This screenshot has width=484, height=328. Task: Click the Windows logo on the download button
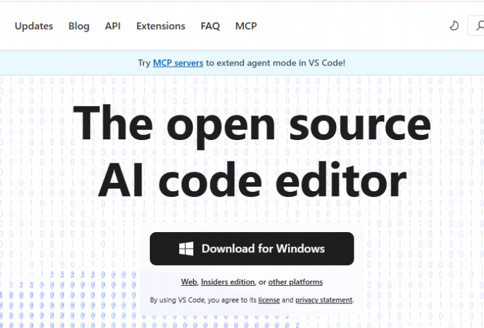click(x=187, y=249)
